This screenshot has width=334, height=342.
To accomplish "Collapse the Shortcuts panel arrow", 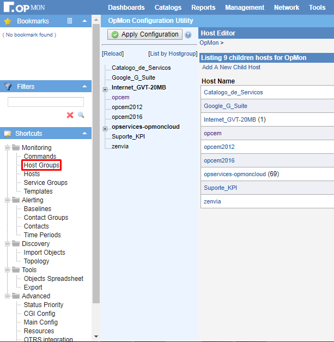I will coord(84,133).
